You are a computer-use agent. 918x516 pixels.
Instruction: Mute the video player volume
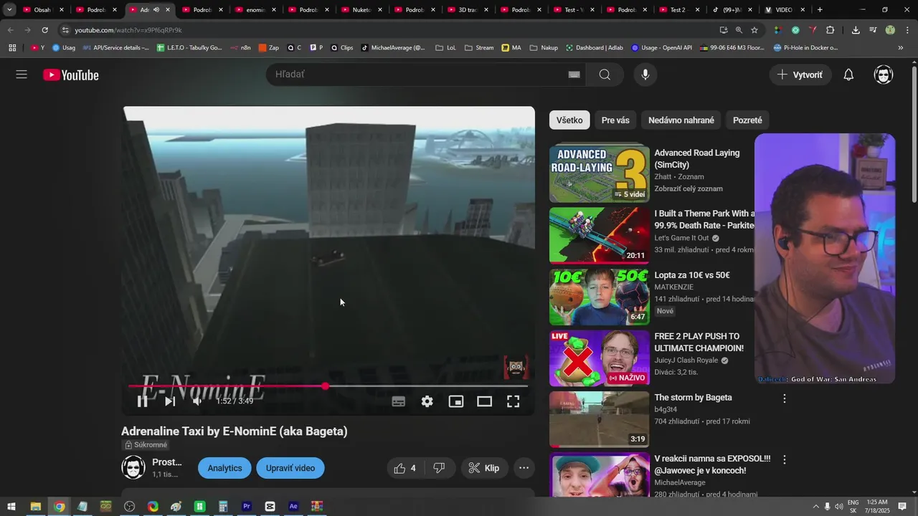pyautogui.click(x=197, y=401)
